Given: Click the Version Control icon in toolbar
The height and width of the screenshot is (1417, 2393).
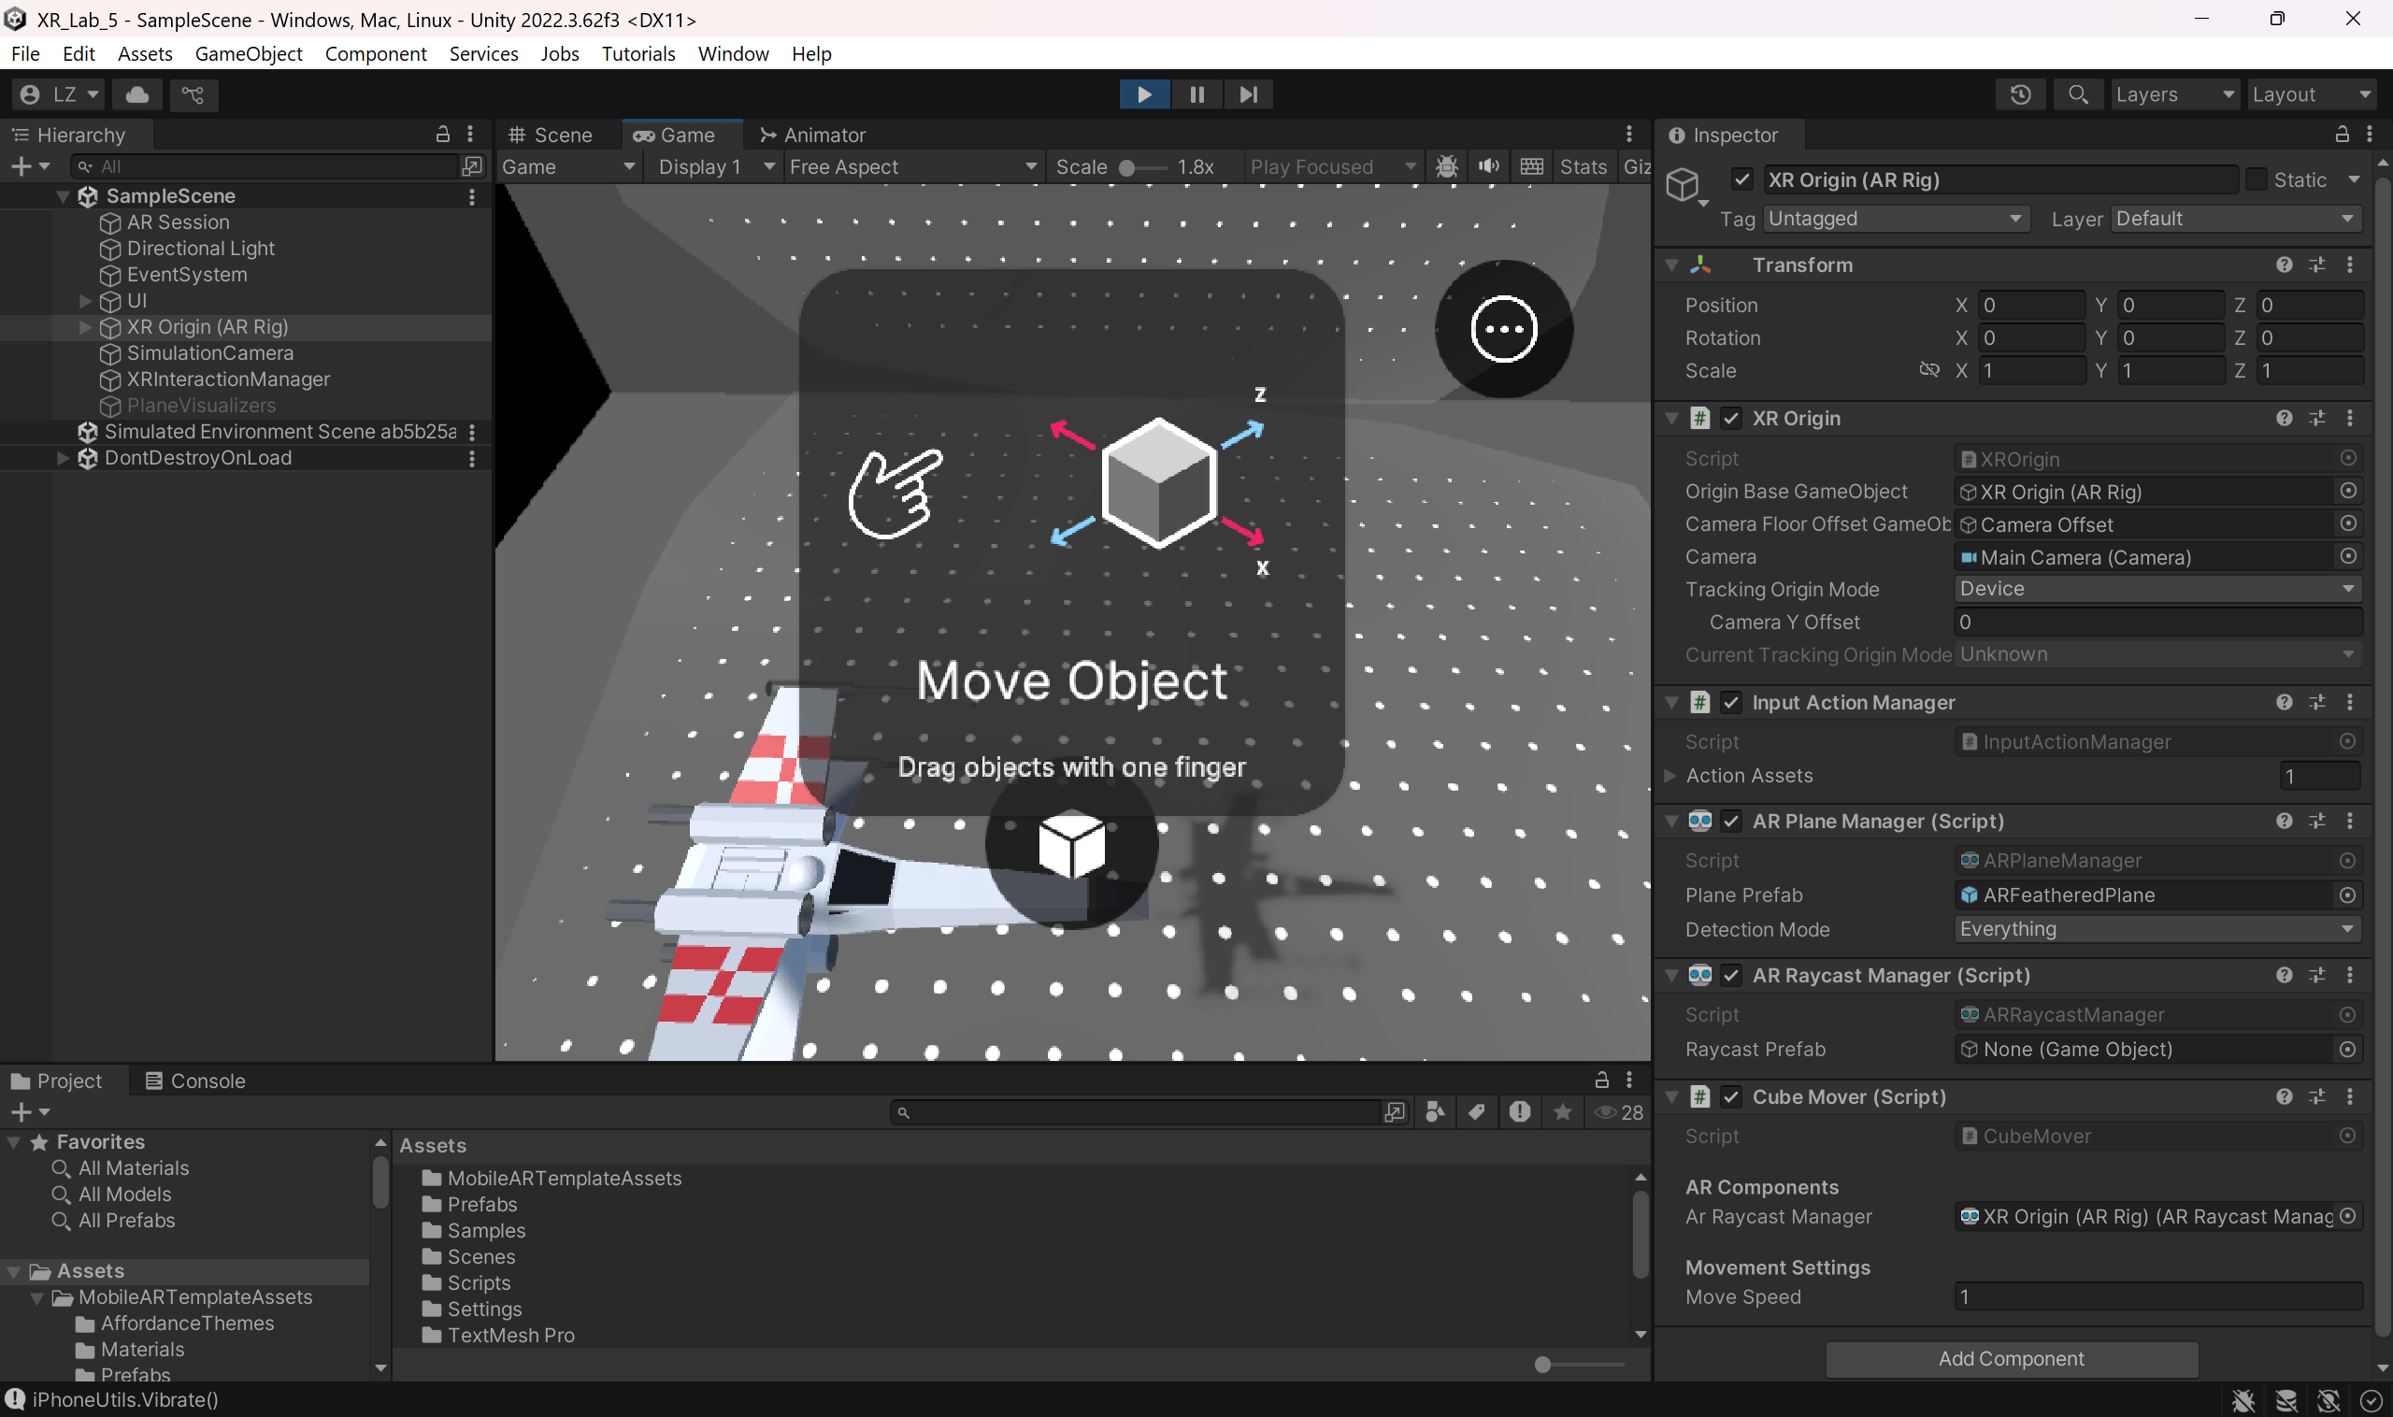Looking at the screenshot, I should point(193,94).
